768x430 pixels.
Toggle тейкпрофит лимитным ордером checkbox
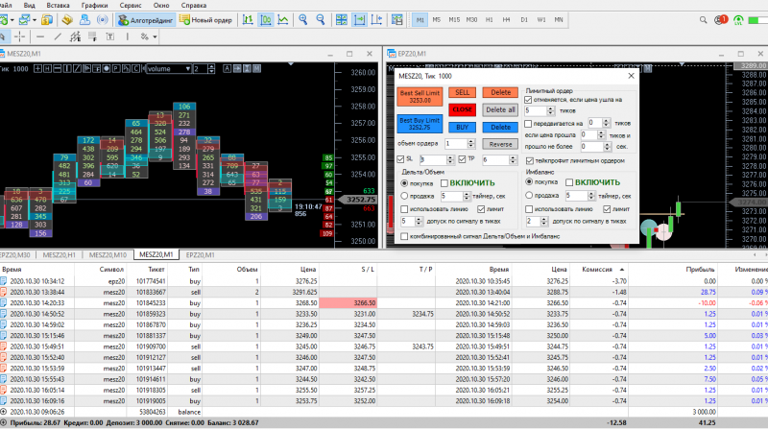pyautogui.click(x=530, y=160)
